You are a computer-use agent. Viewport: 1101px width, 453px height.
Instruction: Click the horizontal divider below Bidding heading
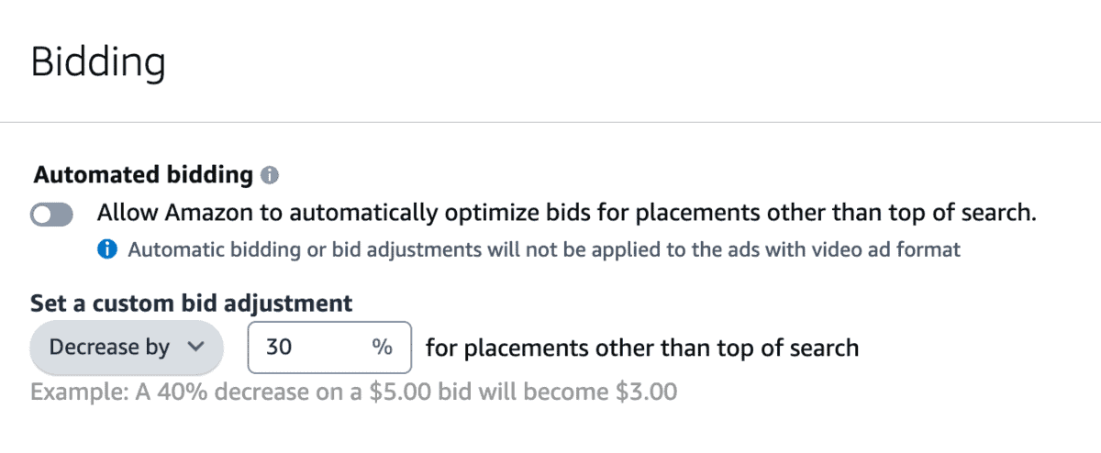click(550, 122)
